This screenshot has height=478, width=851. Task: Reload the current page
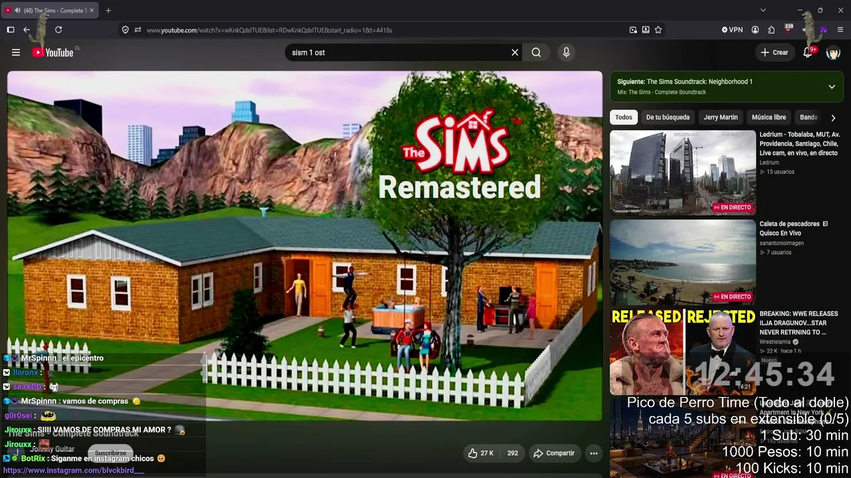[59, 30]
